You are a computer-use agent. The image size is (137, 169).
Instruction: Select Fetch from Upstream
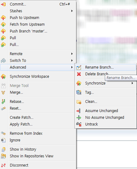point(38,24)
